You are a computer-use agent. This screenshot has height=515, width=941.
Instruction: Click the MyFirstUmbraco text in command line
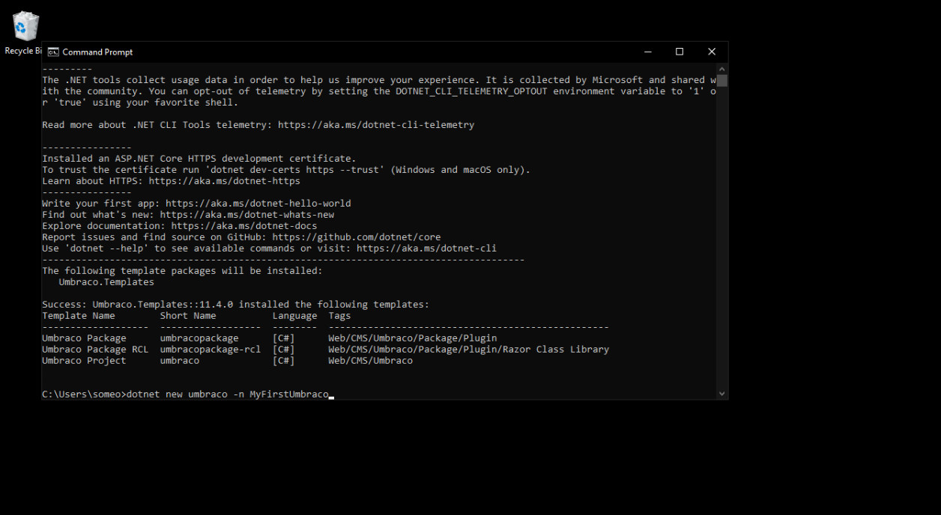pyautogui.click(x=288, y=394)
